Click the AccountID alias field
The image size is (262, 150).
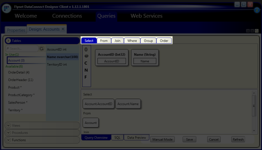[112, 61]
